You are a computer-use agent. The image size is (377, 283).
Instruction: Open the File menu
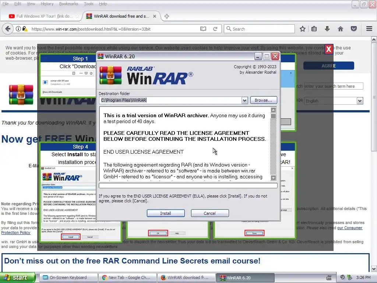coord(6,4)
